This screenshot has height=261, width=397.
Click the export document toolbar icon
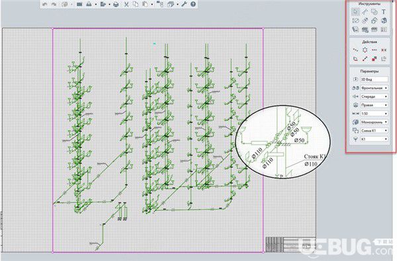(x=103, y=5)
